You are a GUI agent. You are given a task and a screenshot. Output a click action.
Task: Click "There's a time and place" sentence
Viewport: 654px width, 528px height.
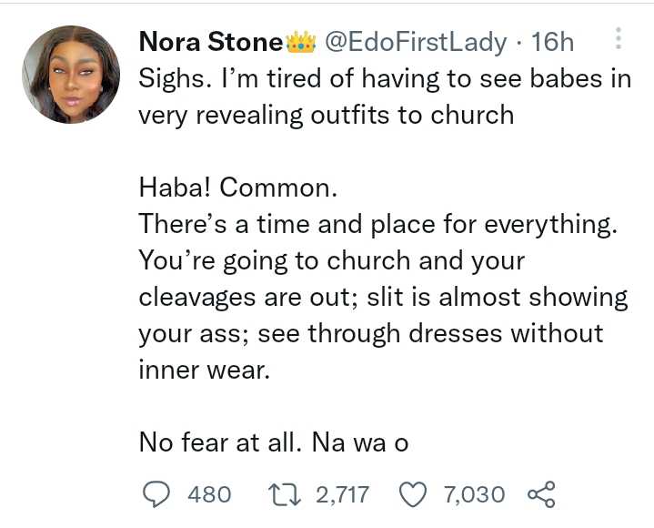coord(377,225)
